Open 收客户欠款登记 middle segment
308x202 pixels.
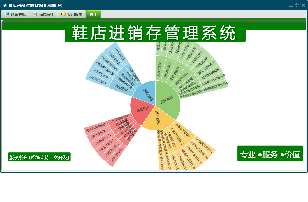coord(177,136)
